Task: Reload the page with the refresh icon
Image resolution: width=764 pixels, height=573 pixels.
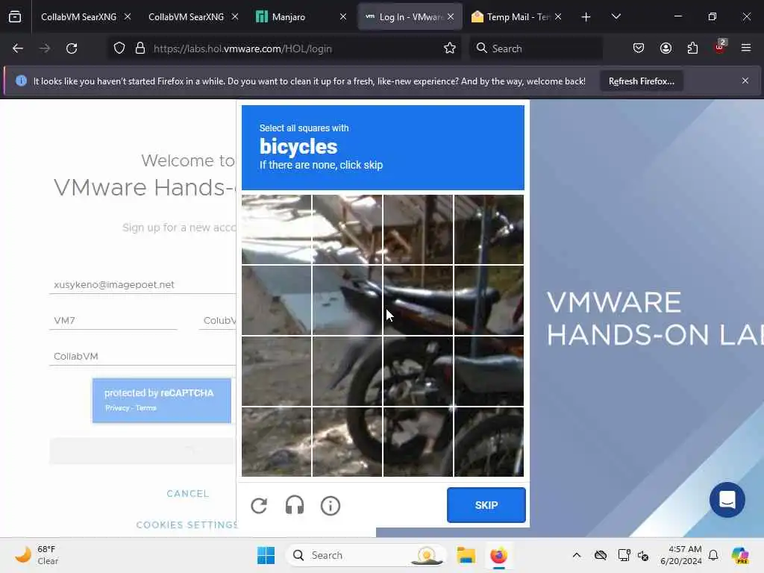Action: pyautogui.click(x=72, y=48)
